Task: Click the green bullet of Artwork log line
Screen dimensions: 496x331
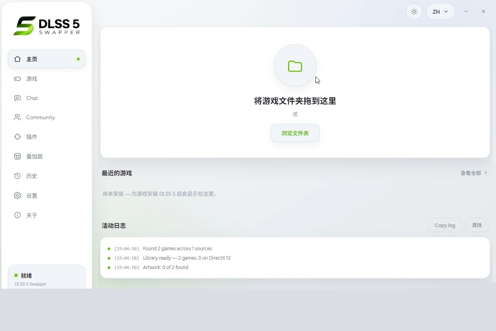Action: pyautogui.click(x=109, y=267)
